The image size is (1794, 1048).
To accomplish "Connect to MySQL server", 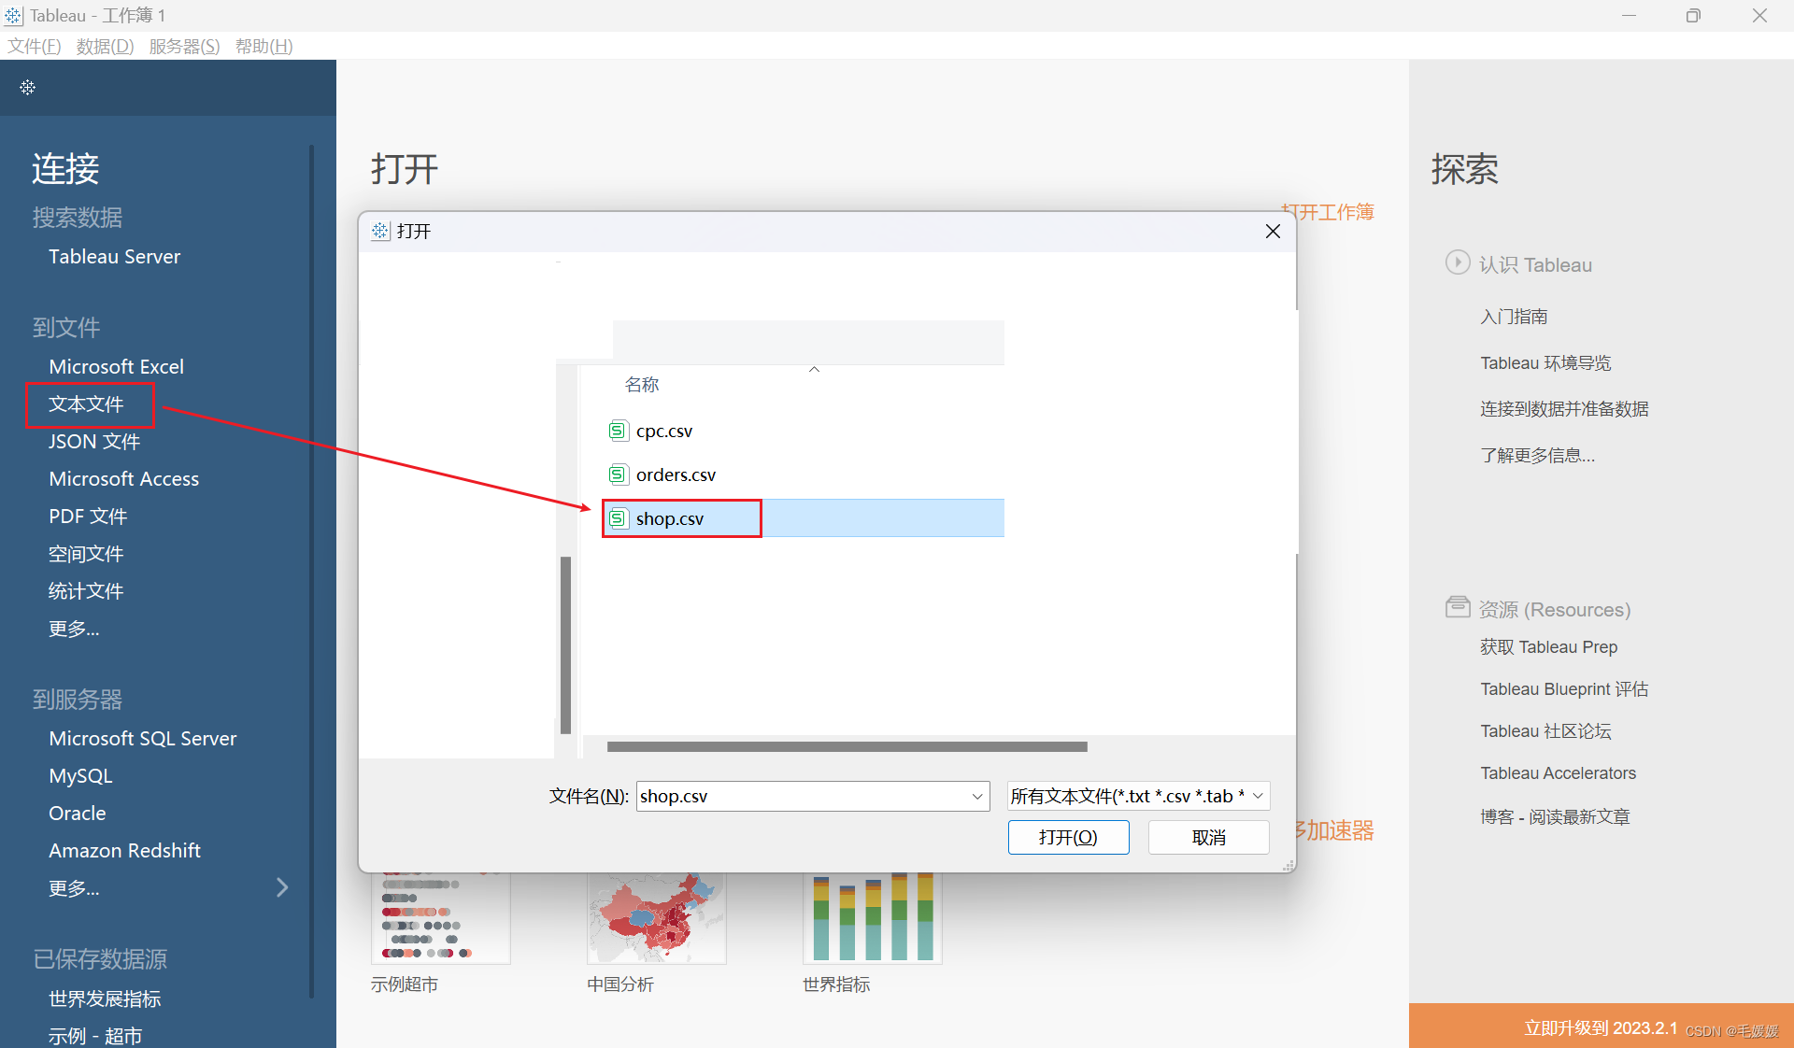I will (x=80, y=775).
